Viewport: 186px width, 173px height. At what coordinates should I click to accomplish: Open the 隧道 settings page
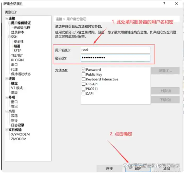[17, 46]
